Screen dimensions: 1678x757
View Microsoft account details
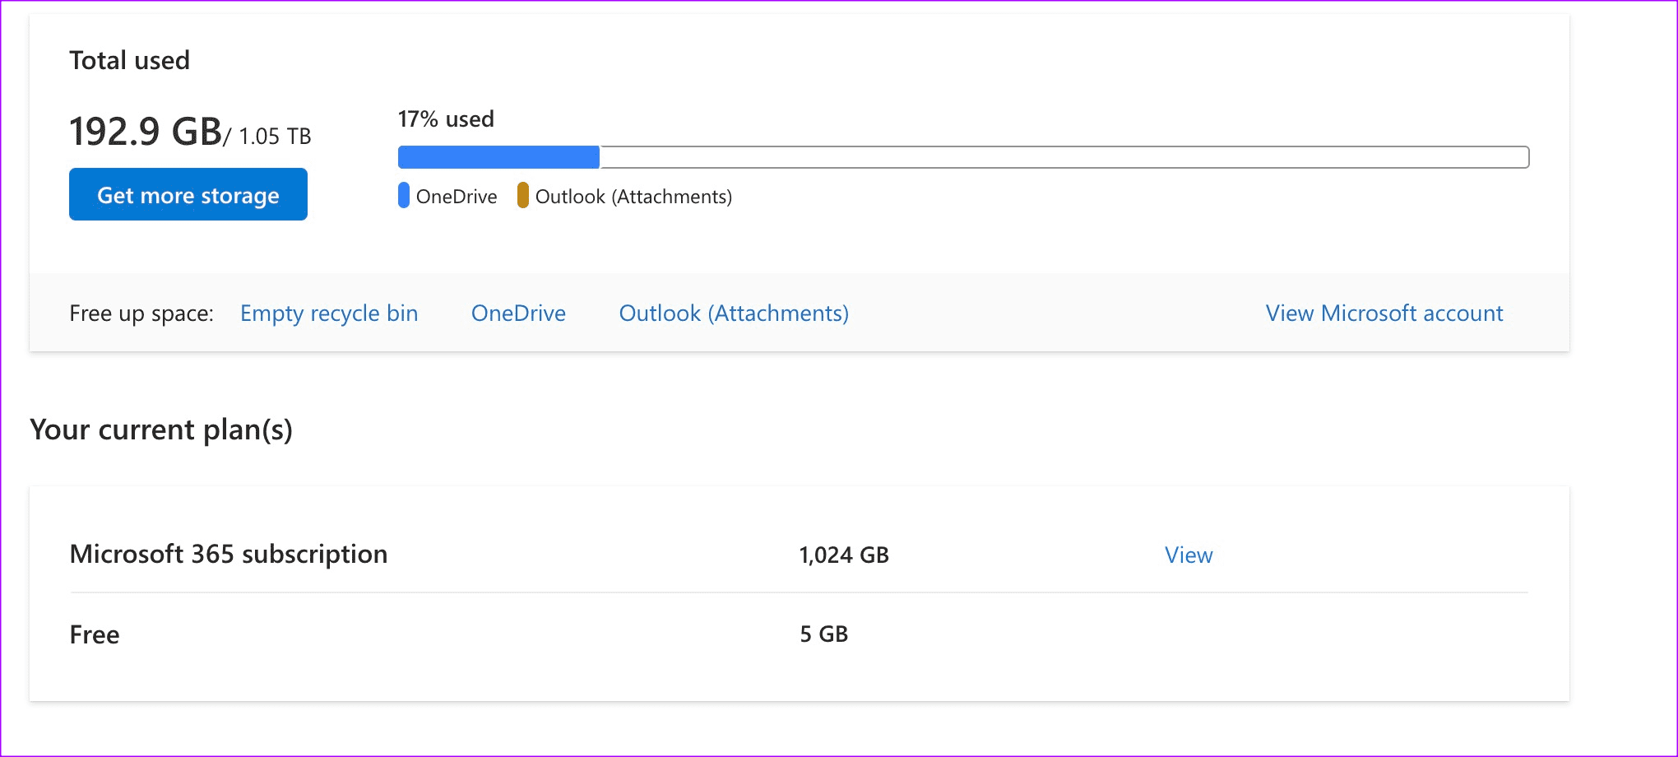(1384, 313)
